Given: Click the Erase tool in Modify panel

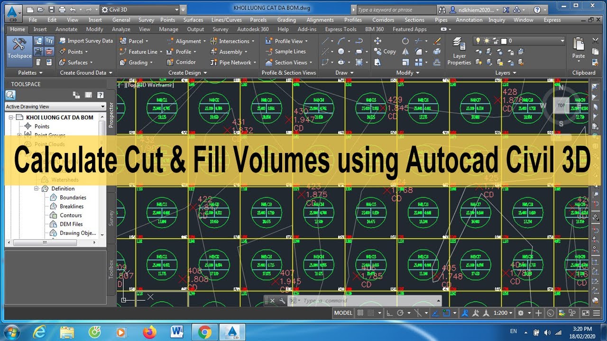Looking at the screenshot, I should 437,41.
